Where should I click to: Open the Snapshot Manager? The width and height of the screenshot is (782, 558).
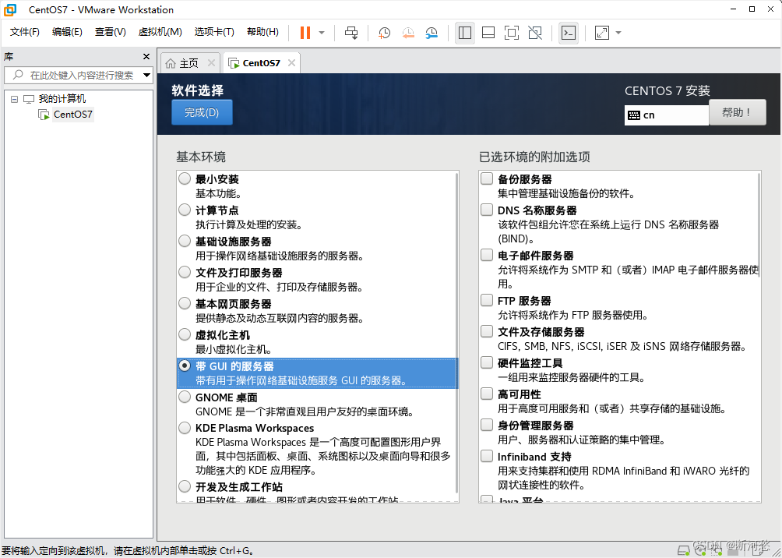433,33
